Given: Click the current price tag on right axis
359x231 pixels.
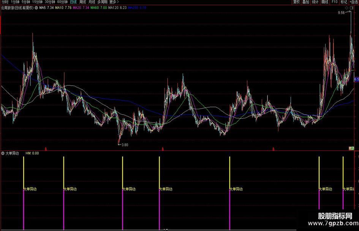Looking at the screenshot, I should (356, 79).
